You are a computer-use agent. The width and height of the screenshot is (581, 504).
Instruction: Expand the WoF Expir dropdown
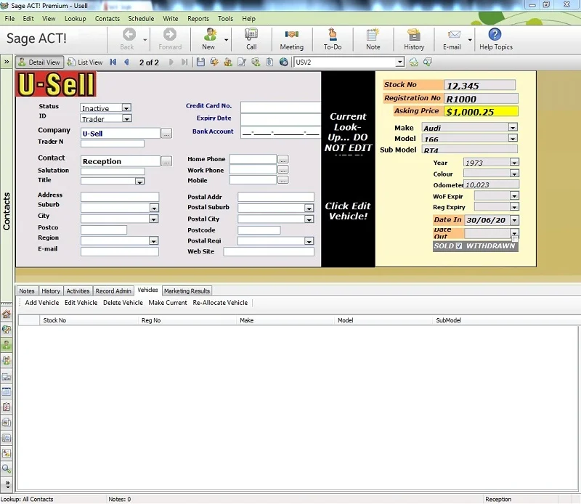pyautogui.click(x=514, y=196)
